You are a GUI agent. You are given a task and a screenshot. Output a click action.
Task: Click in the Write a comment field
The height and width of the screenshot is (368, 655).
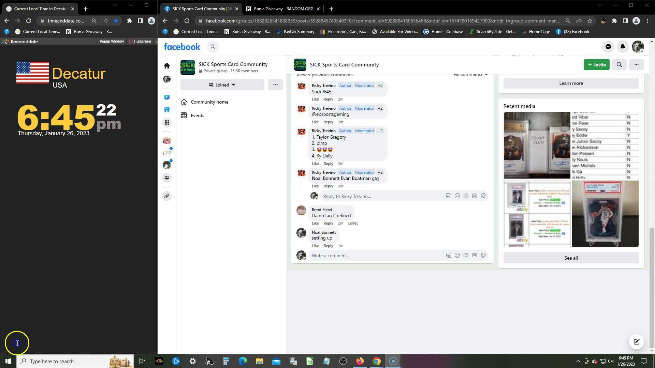tap(375, 256)
